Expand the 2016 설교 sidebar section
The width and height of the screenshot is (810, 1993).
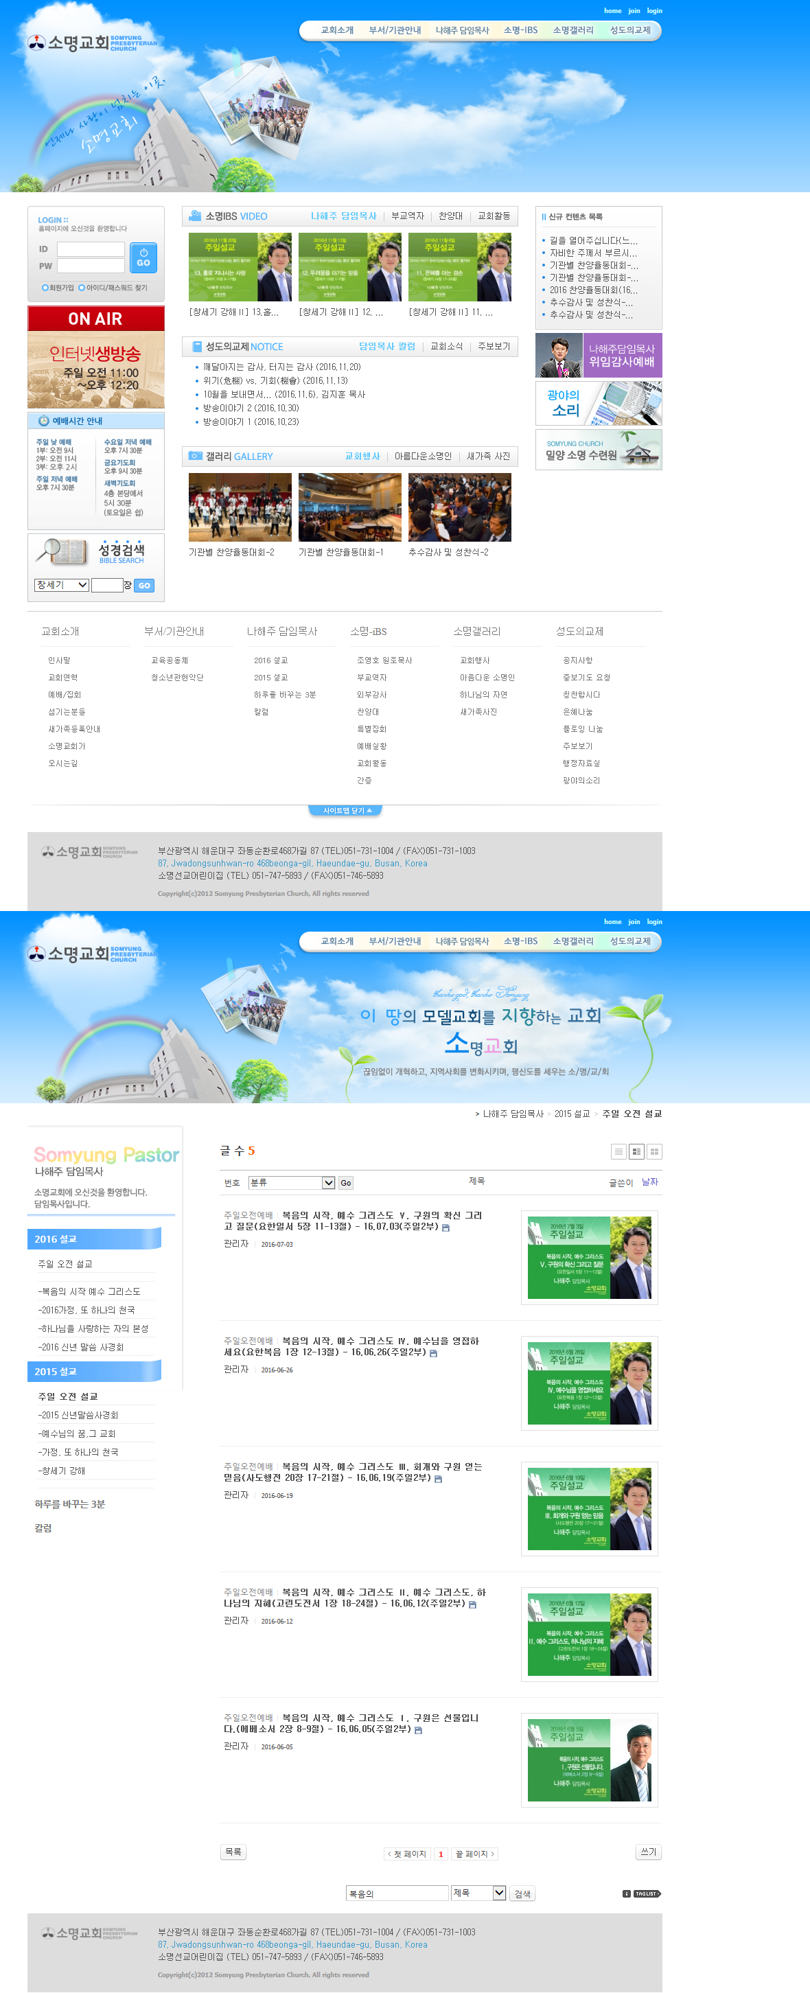(x=94, y=1239)
